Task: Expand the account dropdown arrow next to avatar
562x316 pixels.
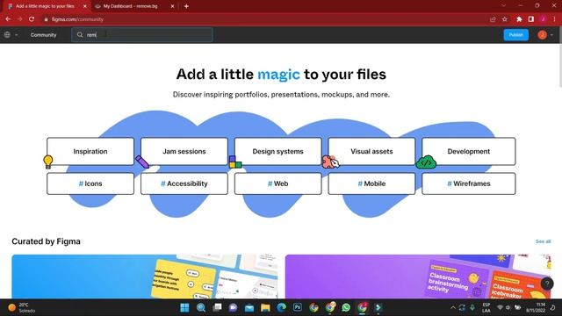Action: coord(551,35)
